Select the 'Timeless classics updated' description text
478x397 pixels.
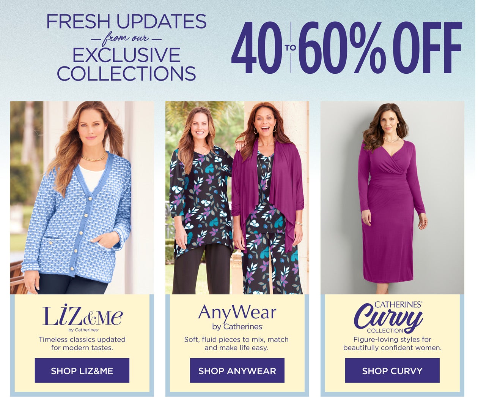[82, 343]
